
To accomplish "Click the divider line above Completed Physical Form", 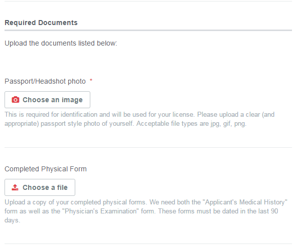I will click(x=148, y=147).
